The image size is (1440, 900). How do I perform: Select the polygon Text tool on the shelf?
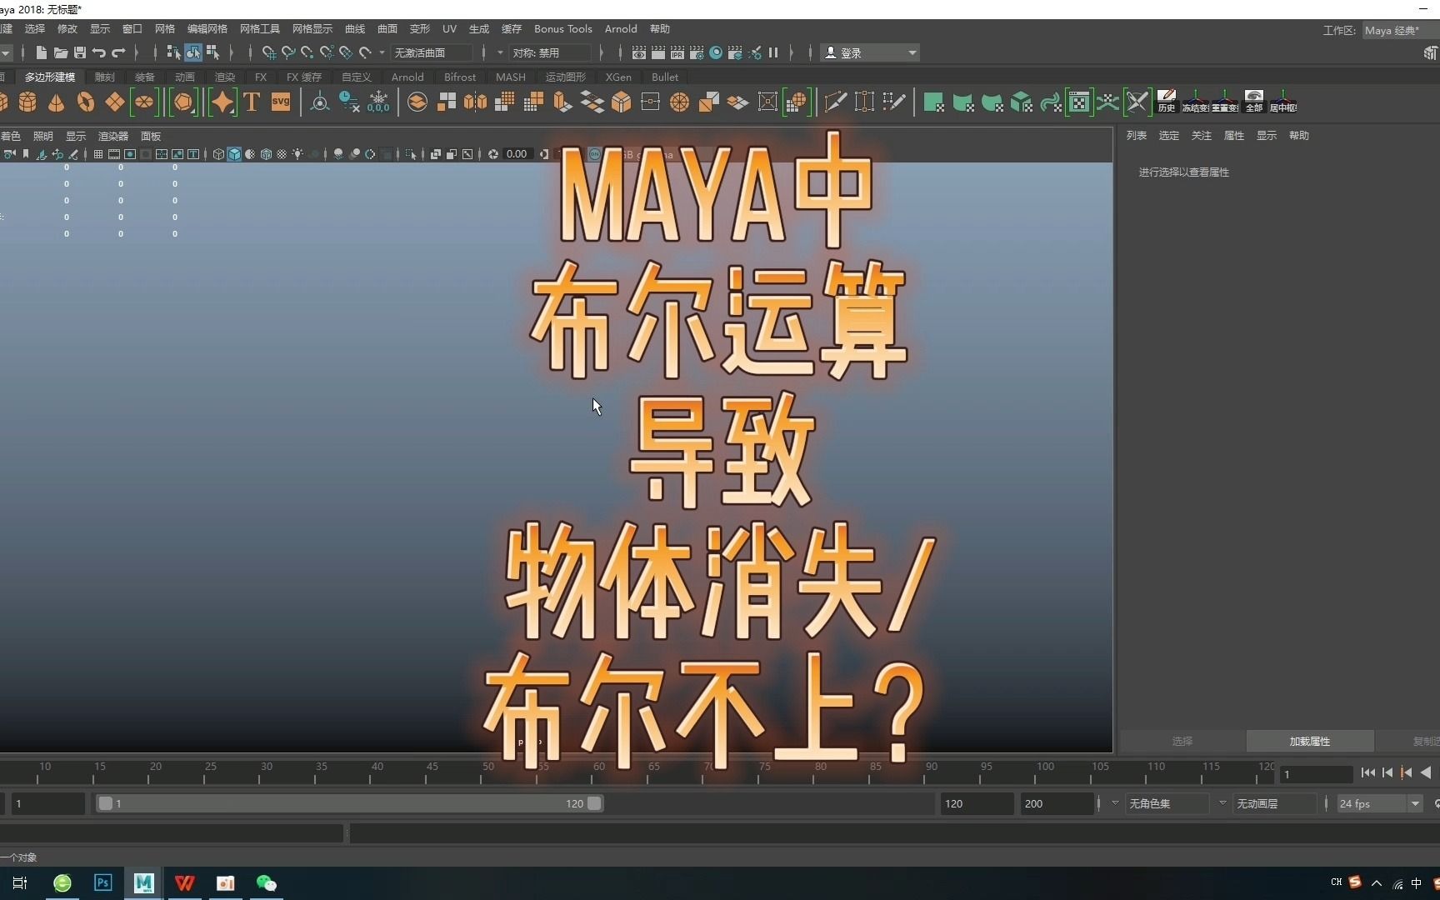pyautogui.click(x=251, y=102)
